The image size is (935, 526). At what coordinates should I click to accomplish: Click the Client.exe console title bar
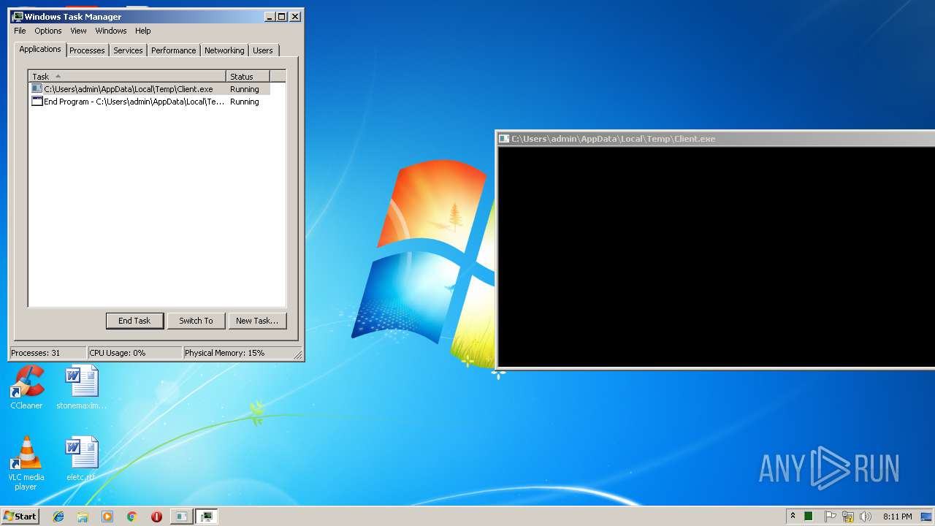coord(716,139)
